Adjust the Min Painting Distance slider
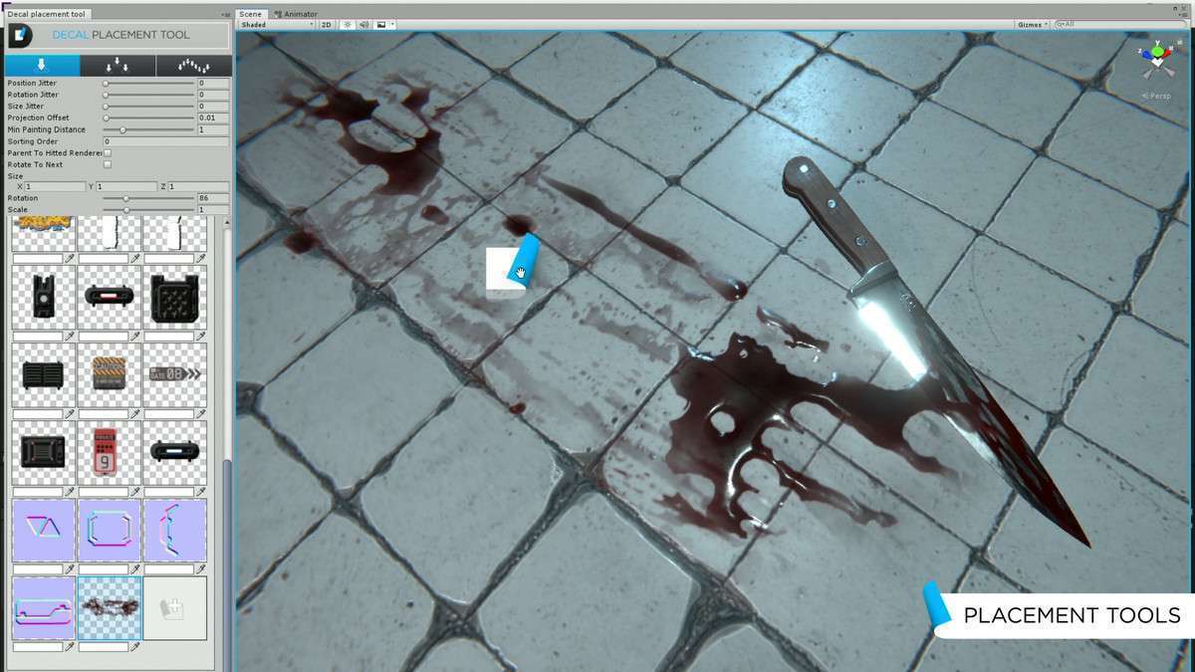 click(x=149, y=129)
